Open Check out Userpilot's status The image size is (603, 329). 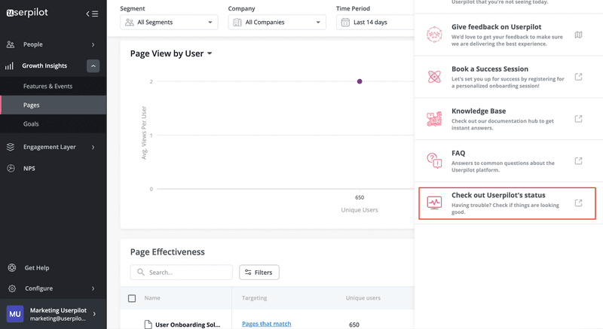[507, 203]
